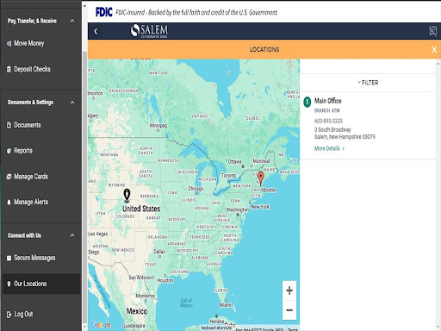Zoom in the map with plus
Viewport: 441px width, 331px height.
point(289,290)
